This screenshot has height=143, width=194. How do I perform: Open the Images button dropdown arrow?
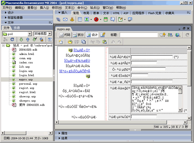click(91, 19)
